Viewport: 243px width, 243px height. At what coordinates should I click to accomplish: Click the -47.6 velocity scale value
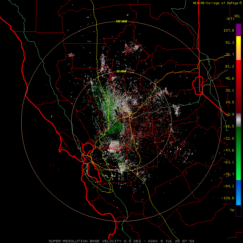229,150
